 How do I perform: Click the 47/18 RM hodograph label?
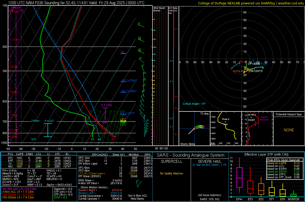click(239, 71)
